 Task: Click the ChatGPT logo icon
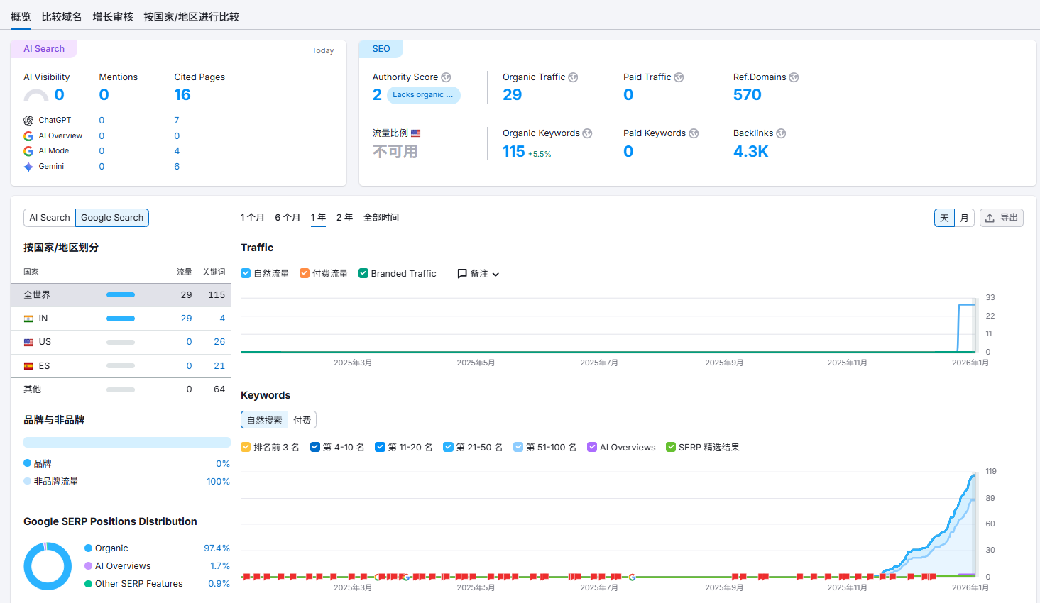pos(28,121)
